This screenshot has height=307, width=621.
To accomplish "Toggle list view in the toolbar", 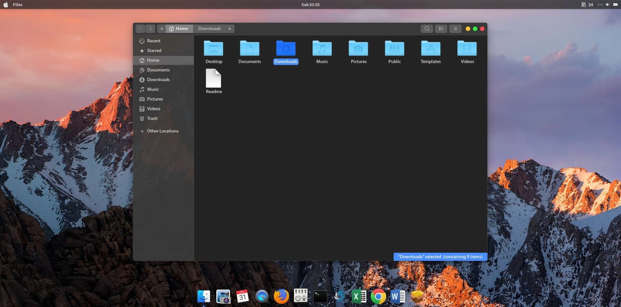I will tap(441, 29).
